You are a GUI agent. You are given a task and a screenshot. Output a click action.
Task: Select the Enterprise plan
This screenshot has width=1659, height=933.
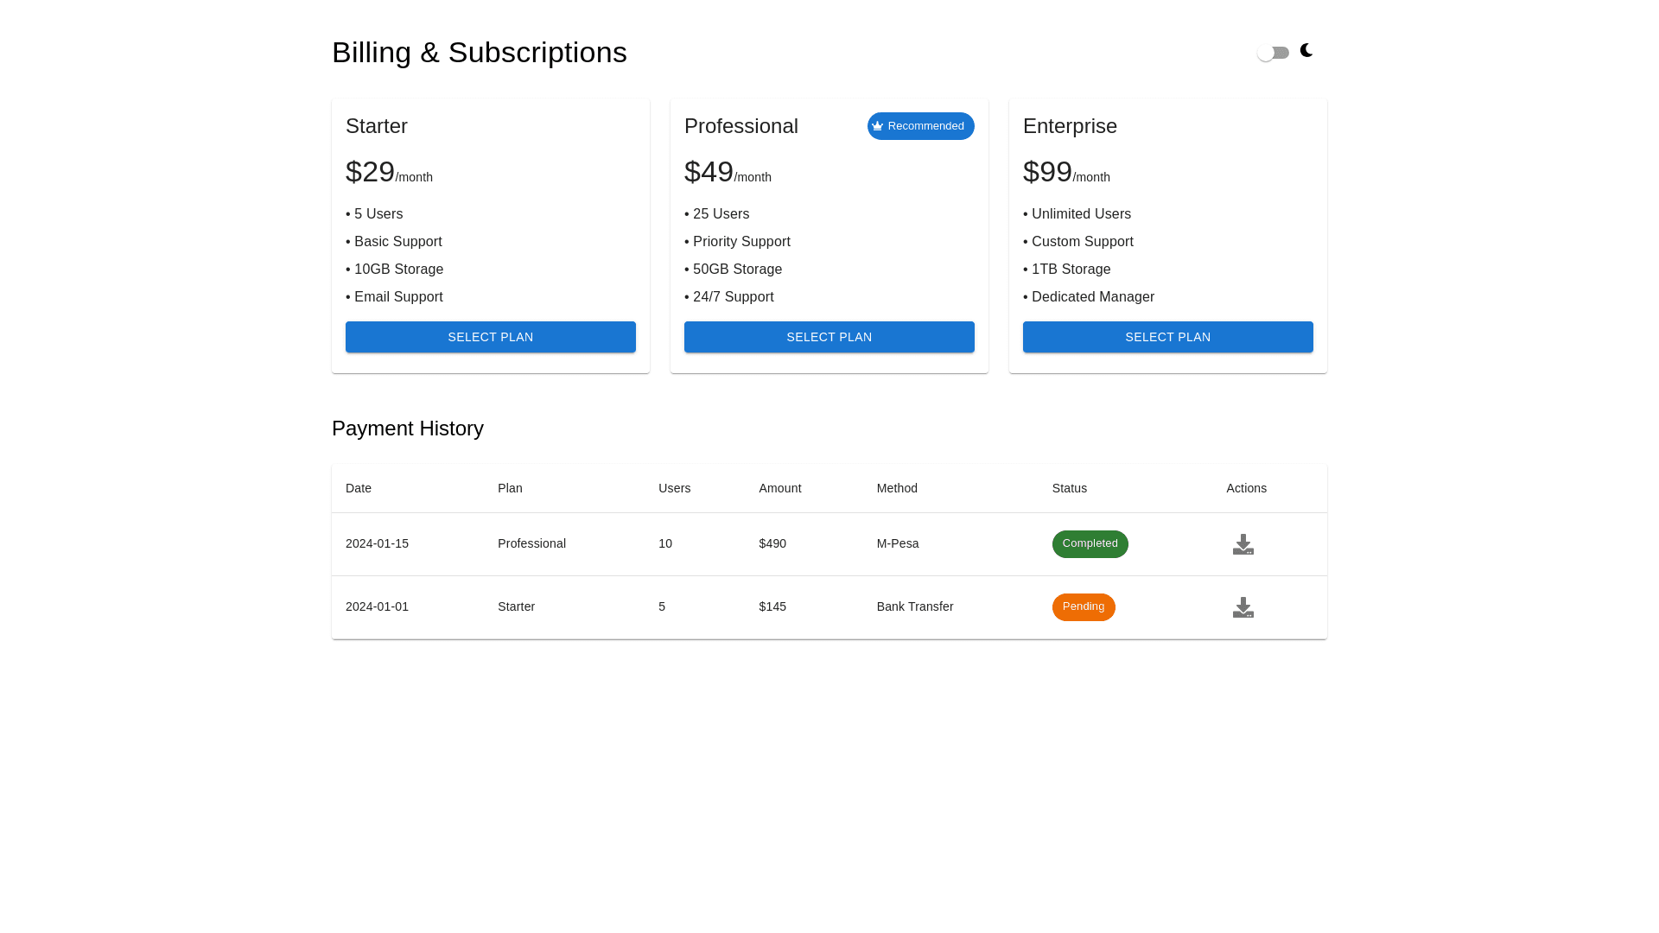1167,337
